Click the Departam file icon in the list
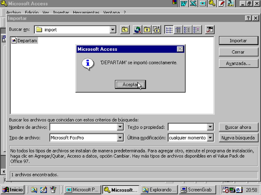 click(x=14, y=40)
